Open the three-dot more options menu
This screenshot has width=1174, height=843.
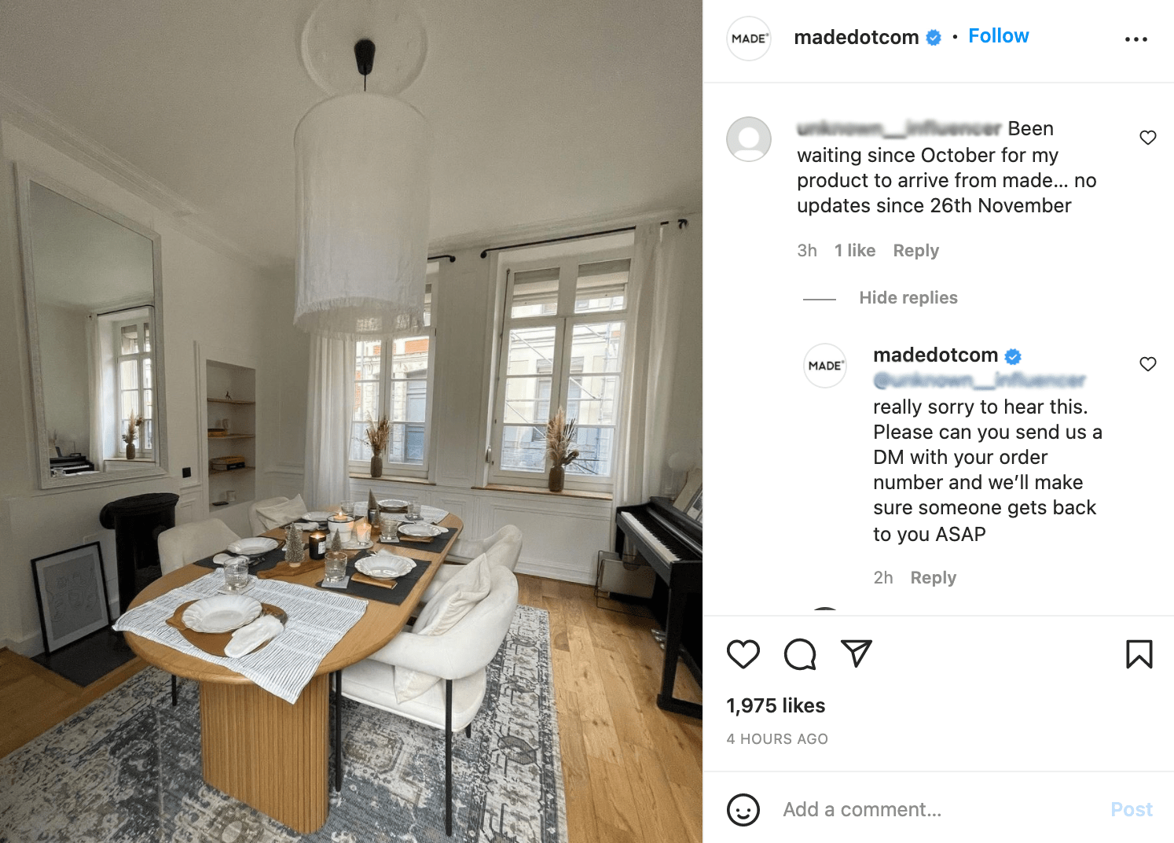coord(1135,39)
